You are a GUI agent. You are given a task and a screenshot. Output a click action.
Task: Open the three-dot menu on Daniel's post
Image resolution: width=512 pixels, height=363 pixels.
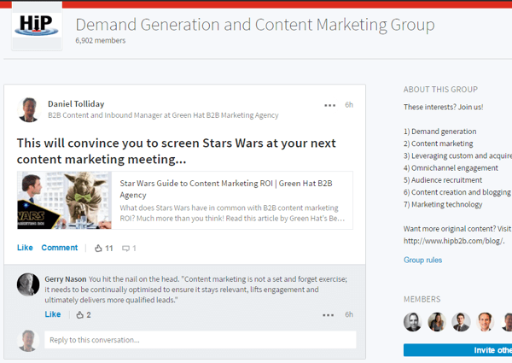click(x=329, y=105)
